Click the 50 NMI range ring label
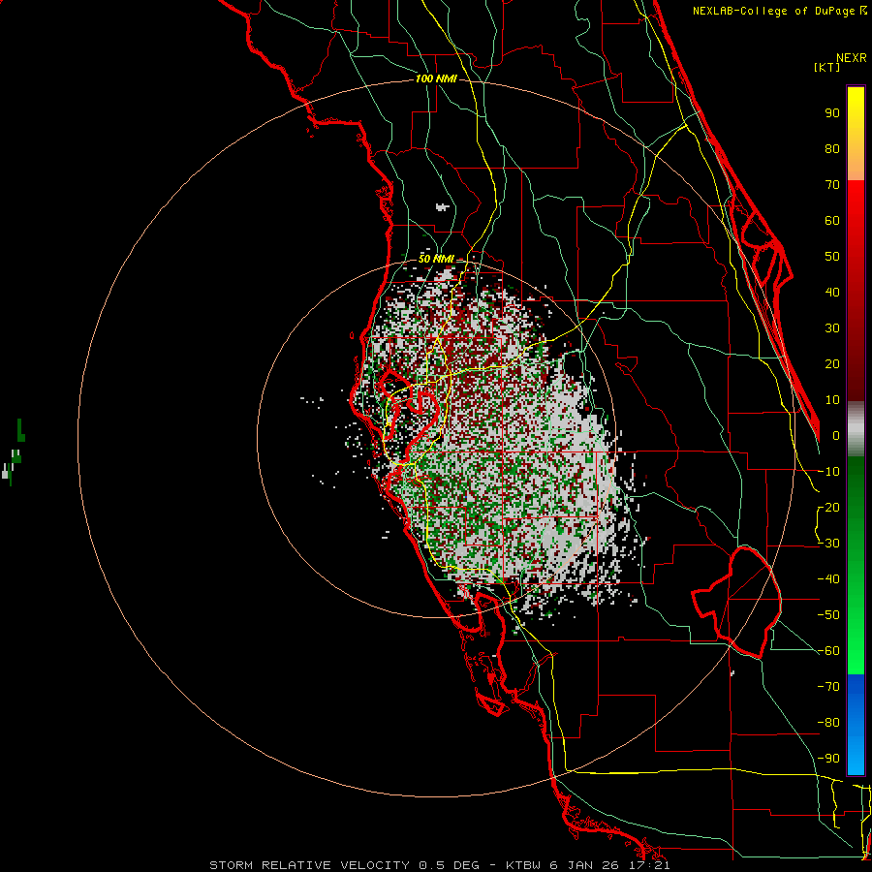Screen dimensions: 872x872 pos(436,259)
